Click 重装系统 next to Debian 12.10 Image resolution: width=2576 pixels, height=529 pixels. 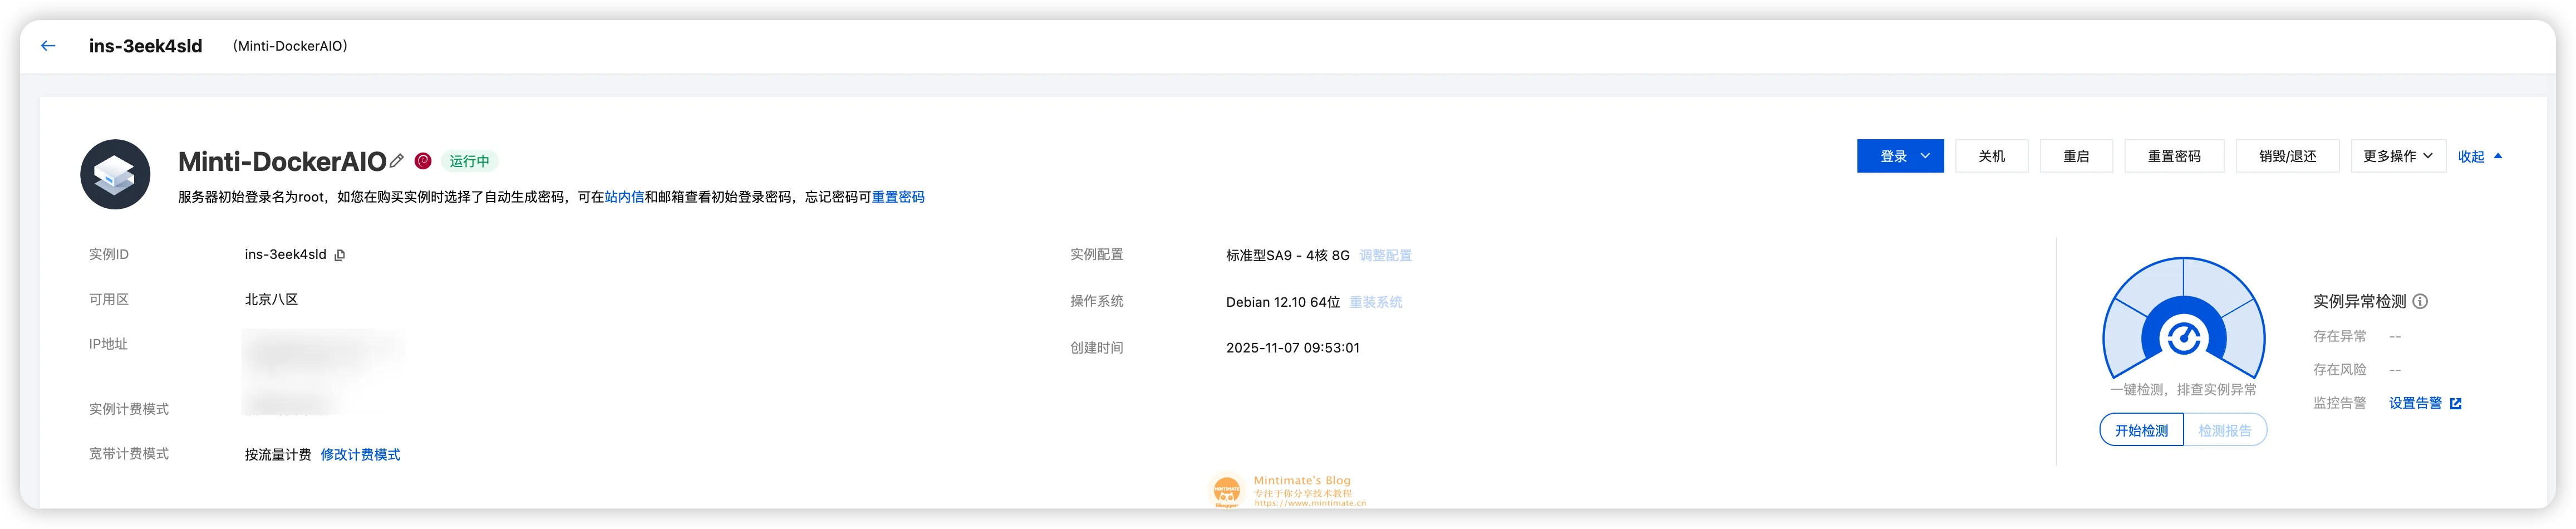[1376, 301]
